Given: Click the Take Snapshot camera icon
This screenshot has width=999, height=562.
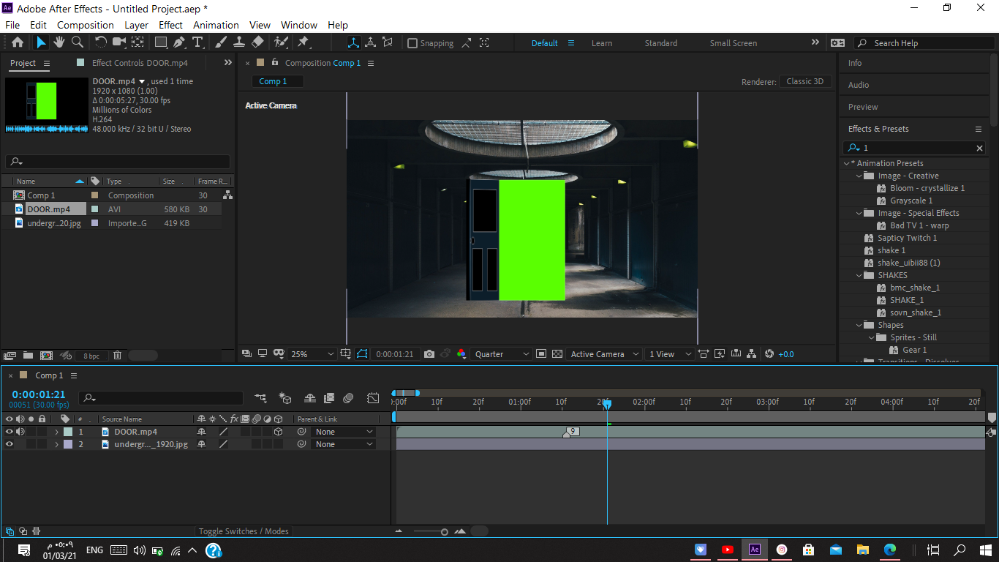Looking at the screenshot, I should tap(429, 354).
